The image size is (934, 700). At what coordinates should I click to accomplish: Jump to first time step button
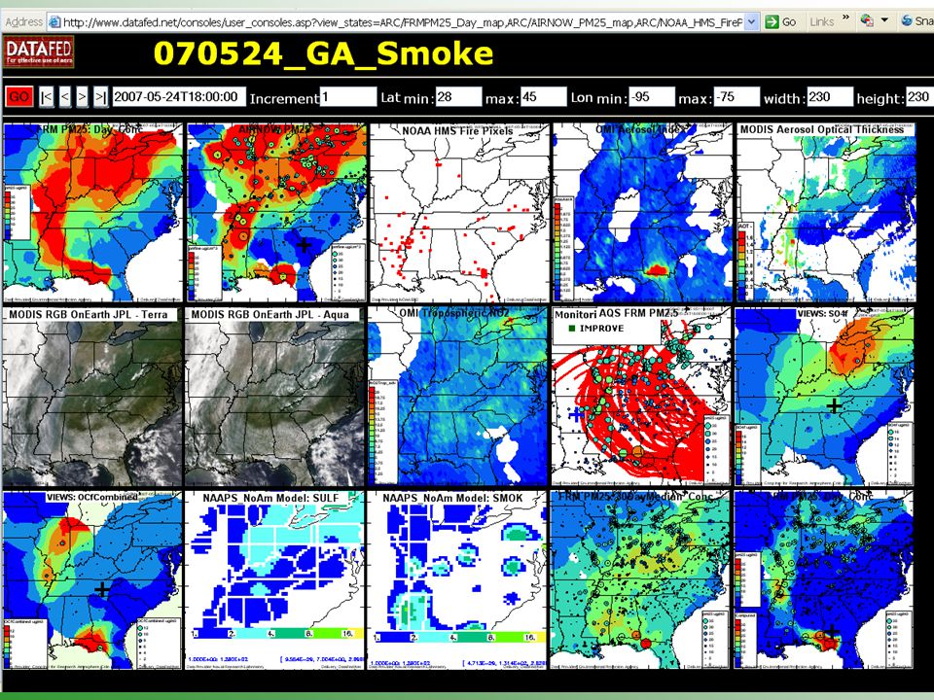click(x=46, y=97)
